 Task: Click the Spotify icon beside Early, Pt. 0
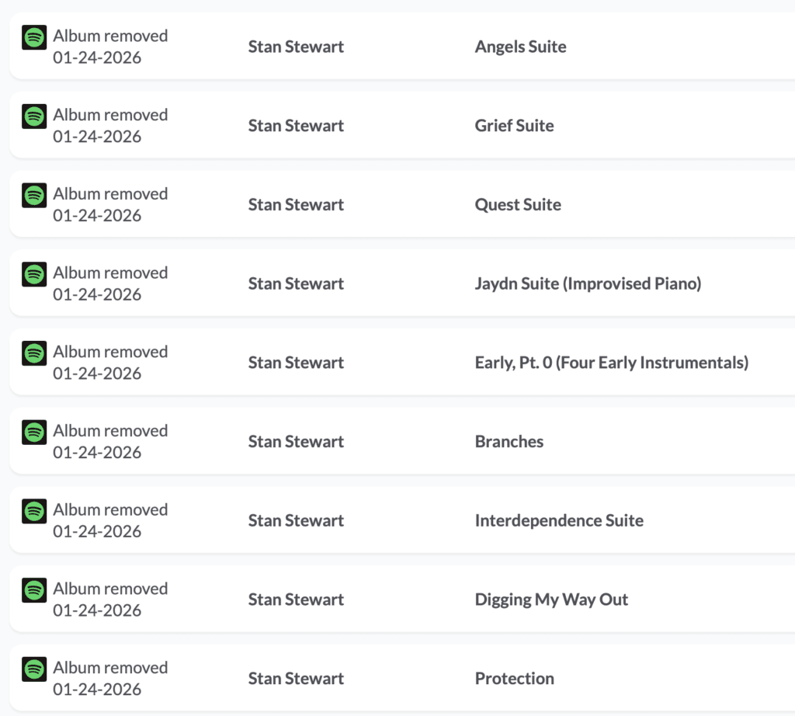[33, 353]
